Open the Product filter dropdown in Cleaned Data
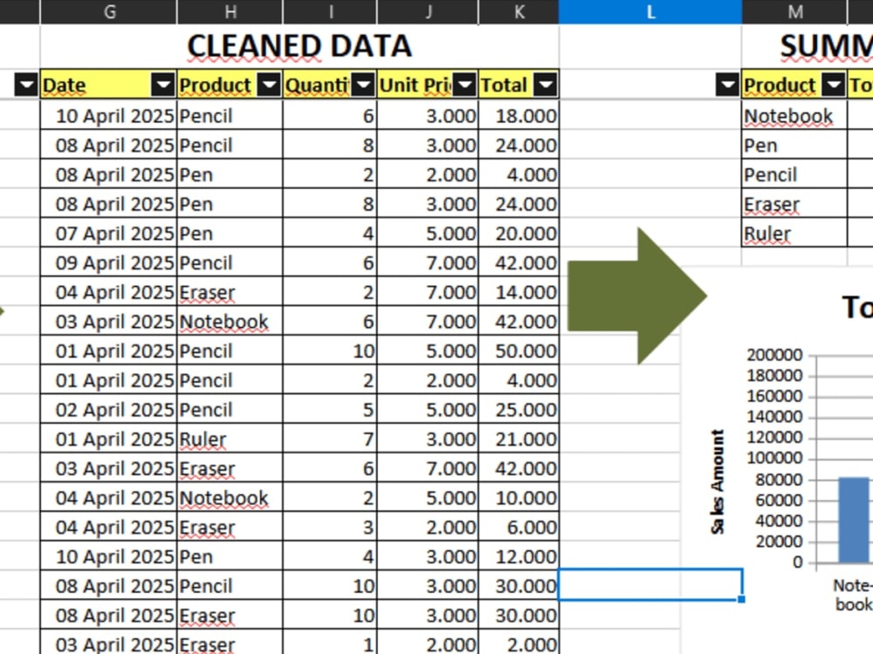Screen dimensions: 873x654 tap(270, 85)
